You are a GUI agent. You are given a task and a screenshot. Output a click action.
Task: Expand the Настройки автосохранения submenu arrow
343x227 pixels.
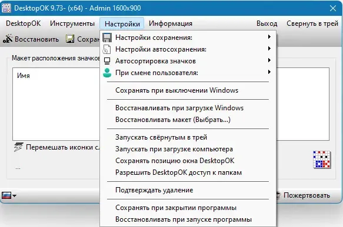tap(269, 49)
